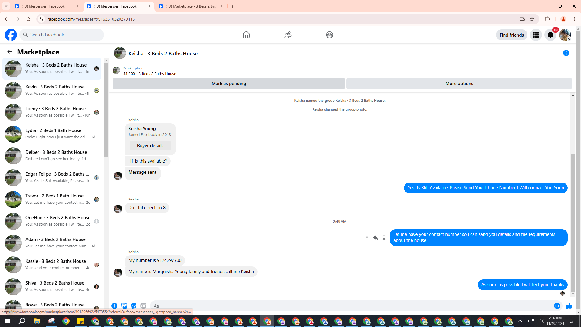Open the Groups icon in the top navigation
The width and height of the screenshot is (581, 327).
pyautogui.click(x=330, y=35)
